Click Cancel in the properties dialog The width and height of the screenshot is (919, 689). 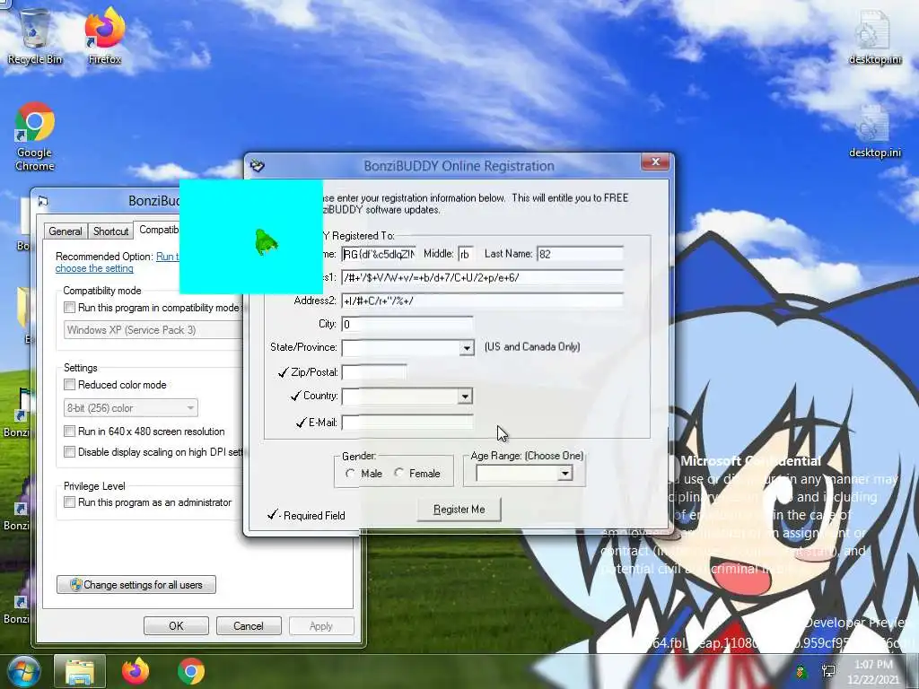click(249, 625)
